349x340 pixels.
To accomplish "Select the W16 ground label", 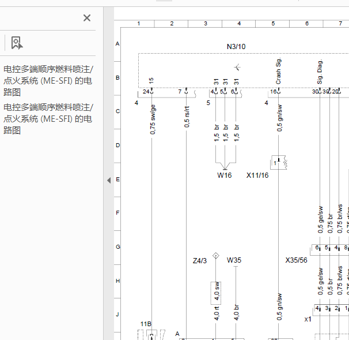I will (x=225, y=175).
